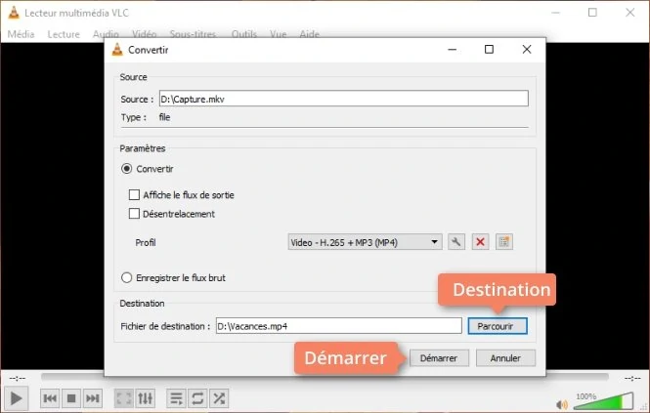
Task: Click the Source path field D:\Capture.mkv
Action: (344, 99)
